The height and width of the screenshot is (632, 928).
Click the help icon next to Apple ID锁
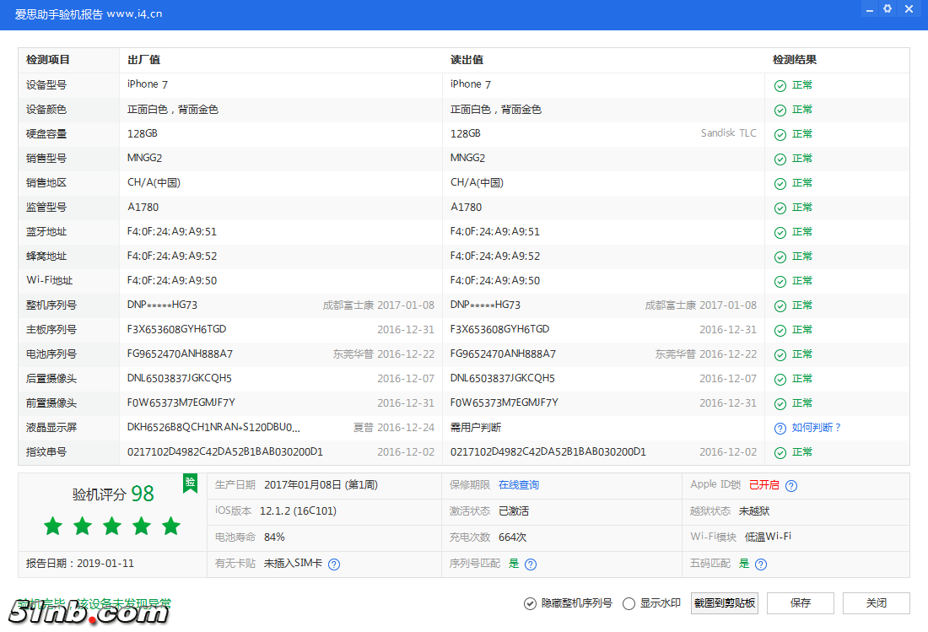click(x=791, y=485)
